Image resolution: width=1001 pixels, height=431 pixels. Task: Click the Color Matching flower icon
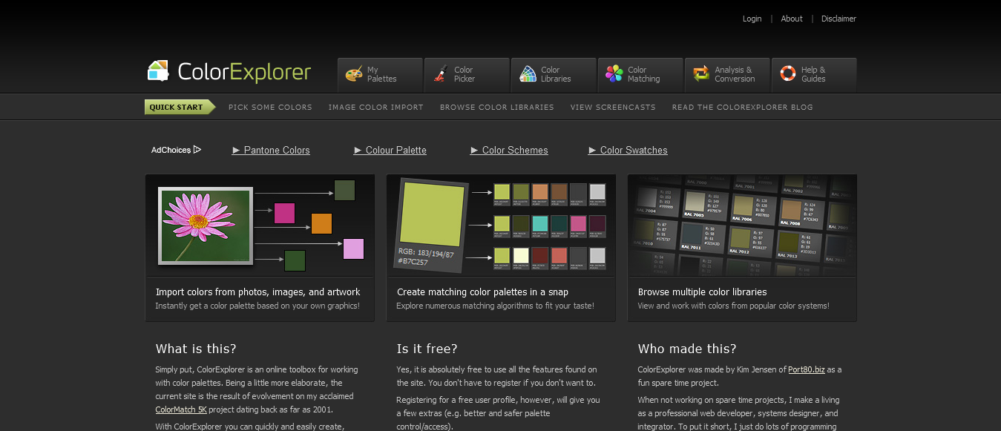click(x=614, y=73)
